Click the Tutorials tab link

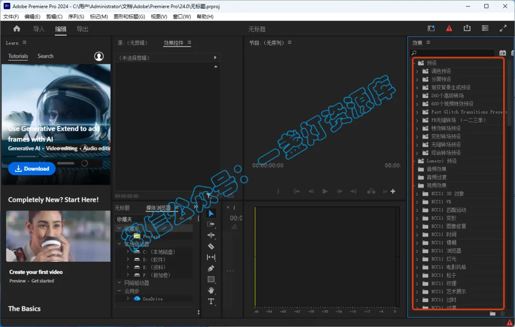(18, 56)
